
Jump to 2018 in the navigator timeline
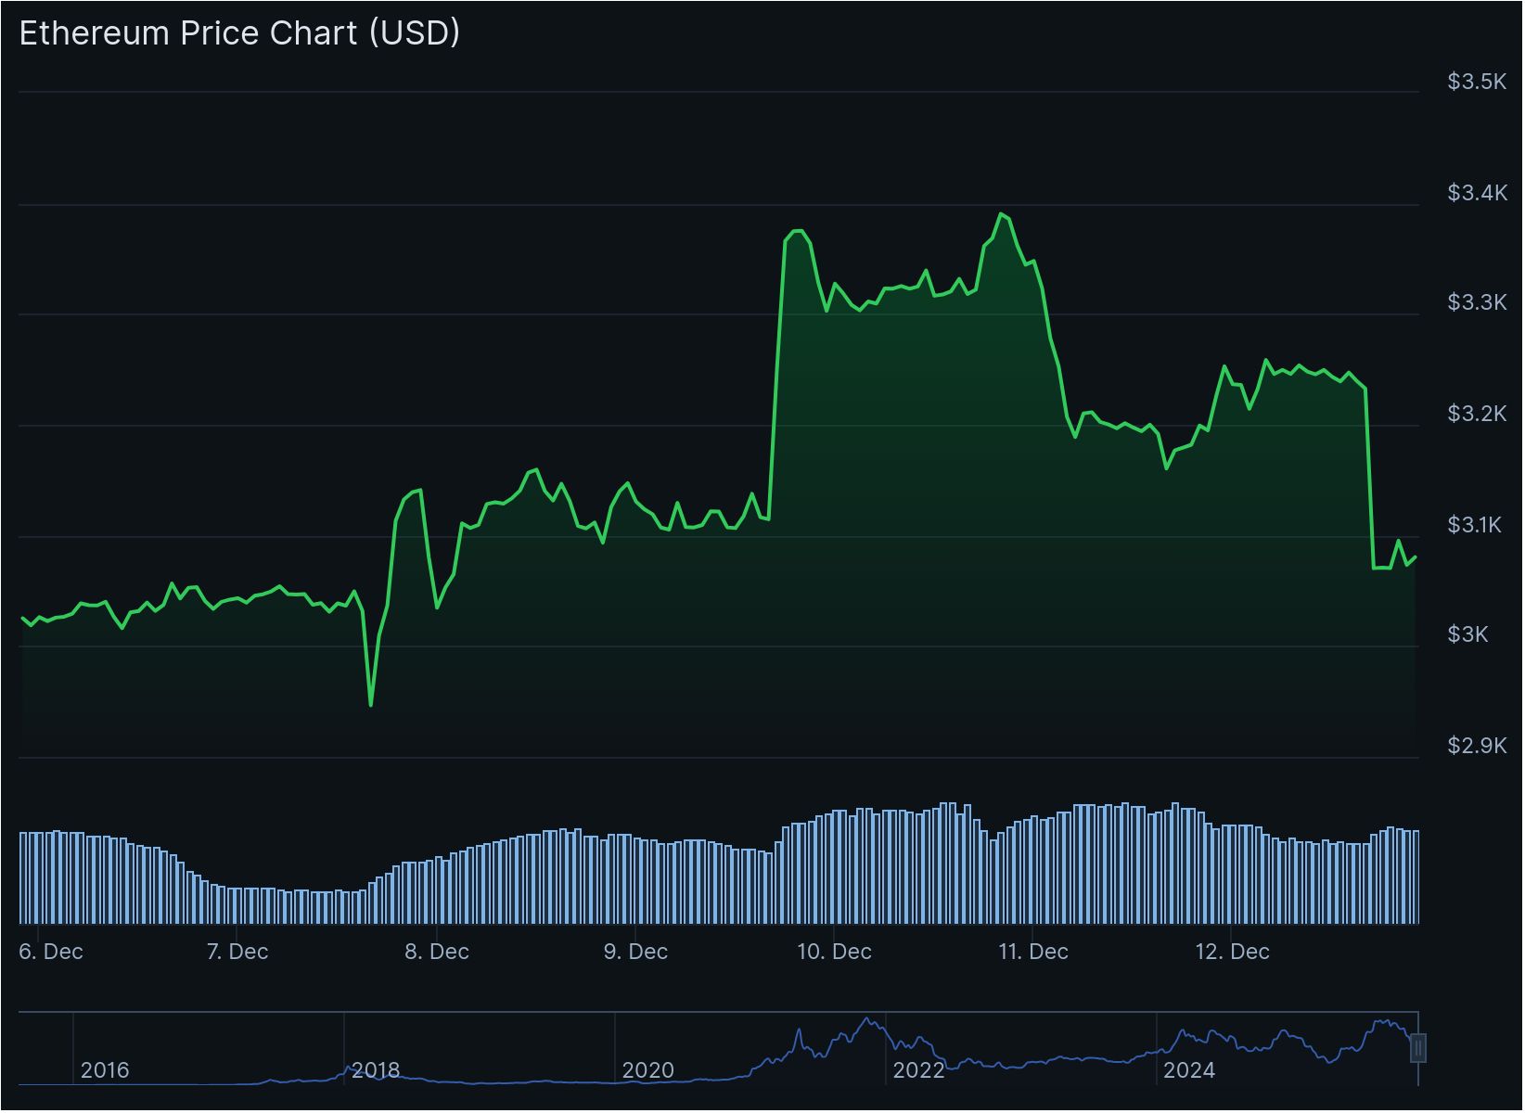click(376, 1070)
